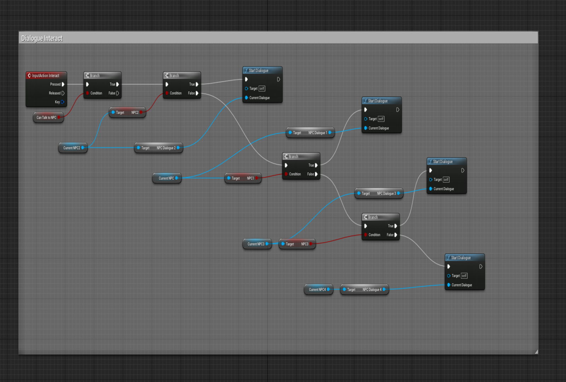
Task: Click the Current NPC4 output pin
Action: tap(328, 289)
